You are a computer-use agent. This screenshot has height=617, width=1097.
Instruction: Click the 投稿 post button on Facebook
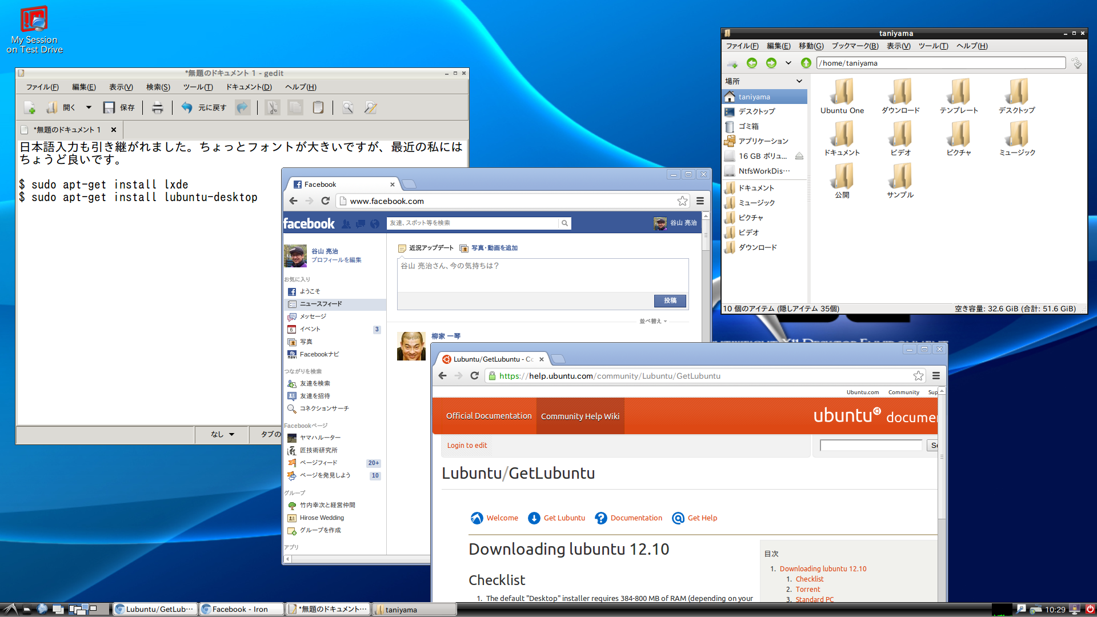click(x=670, y=301)
